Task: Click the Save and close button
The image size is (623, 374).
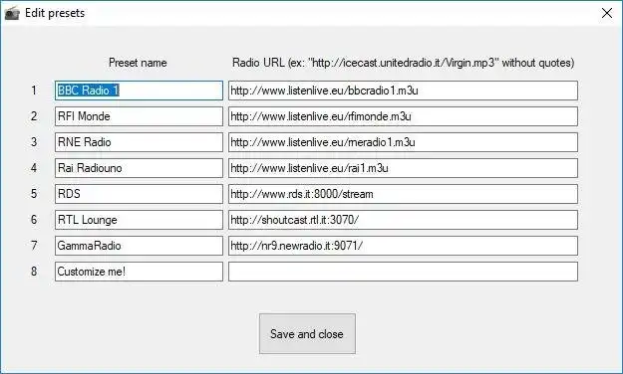Action: [x=307, y=334]
